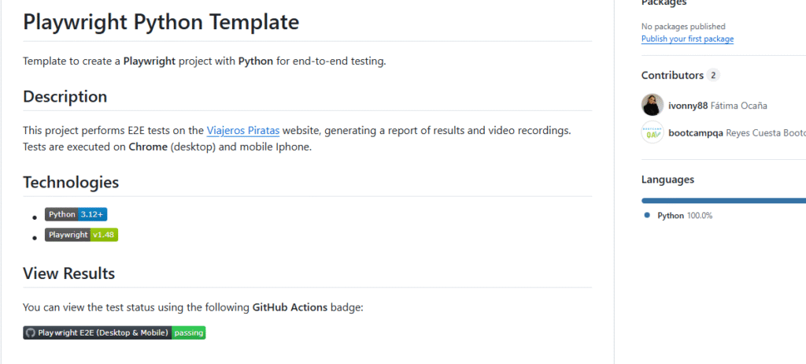Viewport: 806px width, 364px height.
Task: Open the Contributors heading link
Action: [x=672, y=75]
